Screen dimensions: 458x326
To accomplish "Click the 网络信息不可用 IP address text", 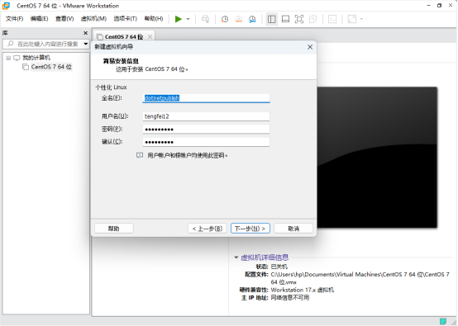I will [289, 298].
